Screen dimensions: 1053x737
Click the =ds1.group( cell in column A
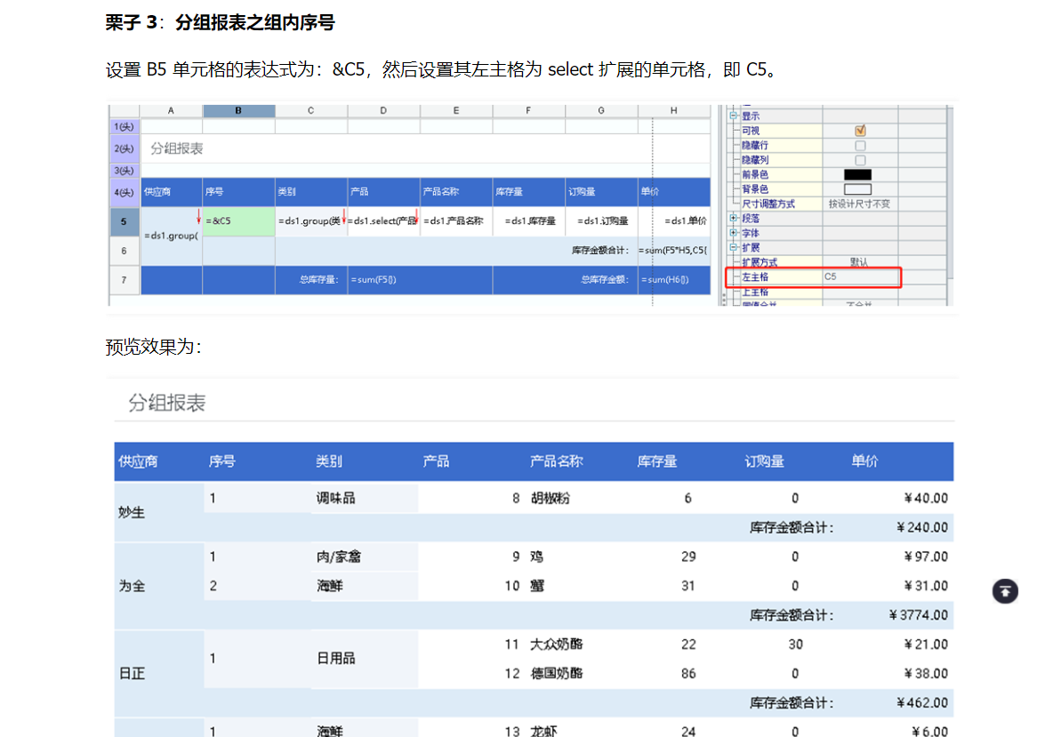point(171,236)
